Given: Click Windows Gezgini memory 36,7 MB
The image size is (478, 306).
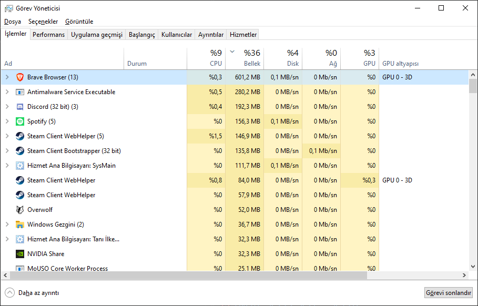Looking at the screenshot, I should (x=249, y=225).
